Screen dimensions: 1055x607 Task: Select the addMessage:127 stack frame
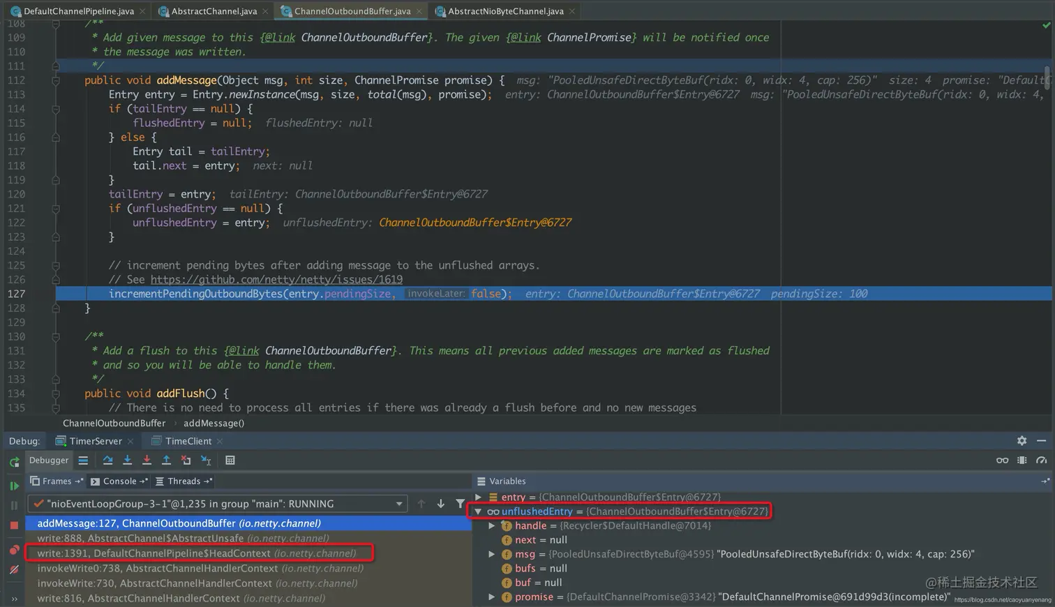coord(248,523)
